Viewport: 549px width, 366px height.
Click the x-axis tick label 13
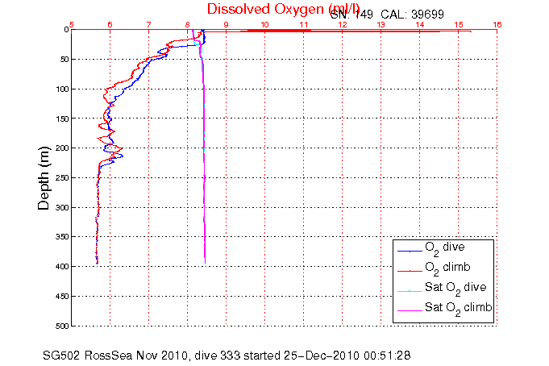tap(381, 24)
